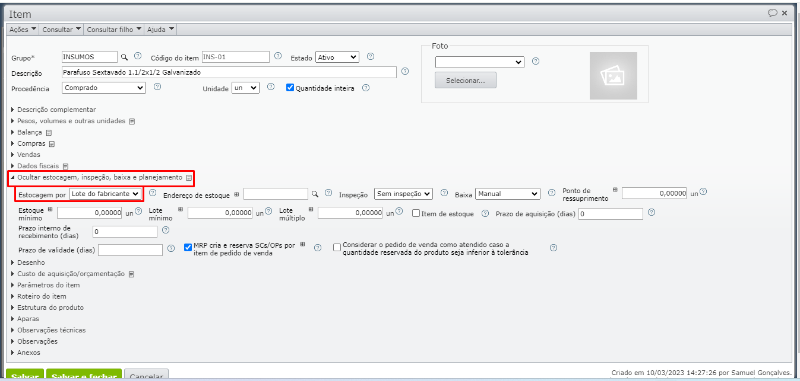Open the Ajuda menu
The height and width of the screenshot is (381, 800).
(160, 29)
